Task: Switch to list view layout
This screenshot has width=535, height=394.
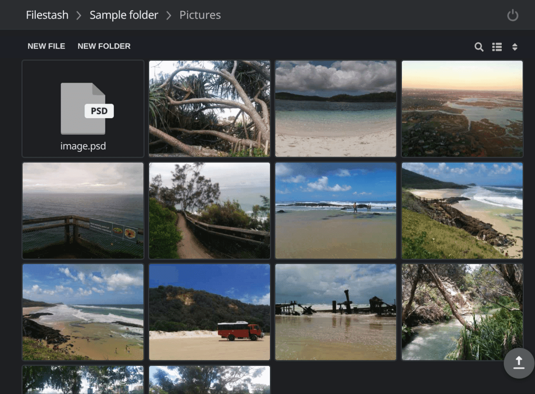Action: 497,47
